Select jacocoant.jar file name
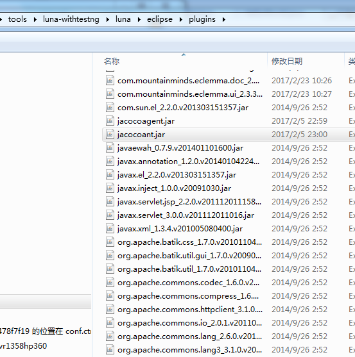The width and height of the screenshot is (355, 357). click(141, 135)
